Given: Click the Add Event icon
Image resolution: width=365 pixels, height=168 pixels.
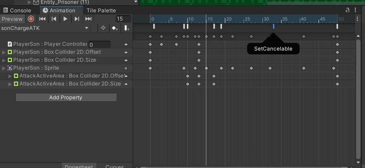Looking at the screenshot, I should pyautogui.click(x=126, y=28).
